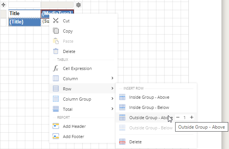Viewport: 229px width, 149px height.
Task: Open the Column submenu label
Action: click(71, 79)
